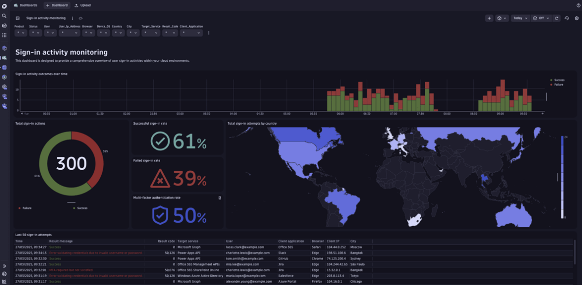Select the query editor icon in the sidebar
This screenshot has width=582, height=285.
click(x=4, y=26)
